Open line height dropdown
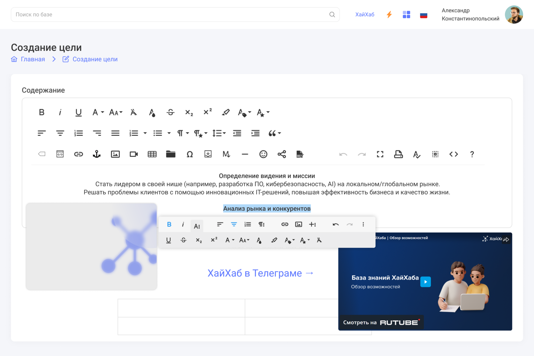Viewport: 534px width, 356px height. click(x=219, y=133)
